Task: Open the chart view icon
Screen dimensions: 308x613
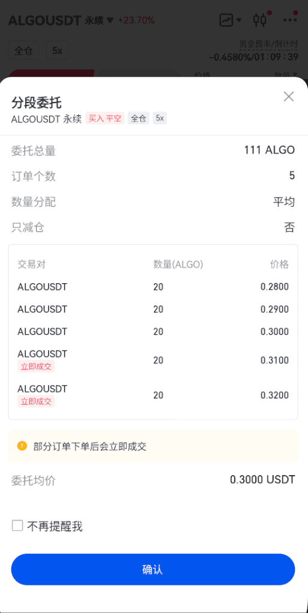Action: pyautogui.click(x=226, y=20)
